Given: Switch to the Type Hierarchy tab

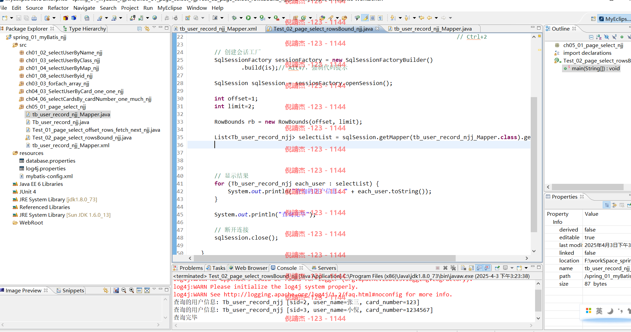Looking at the screenshot, I should 84,29.
